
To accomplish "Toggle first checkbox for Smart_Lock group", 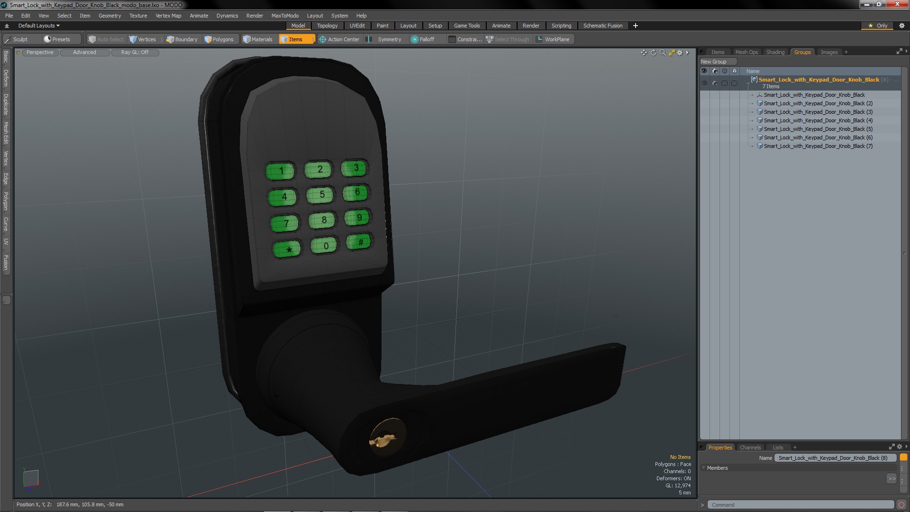I will click(x=724, y=83).
